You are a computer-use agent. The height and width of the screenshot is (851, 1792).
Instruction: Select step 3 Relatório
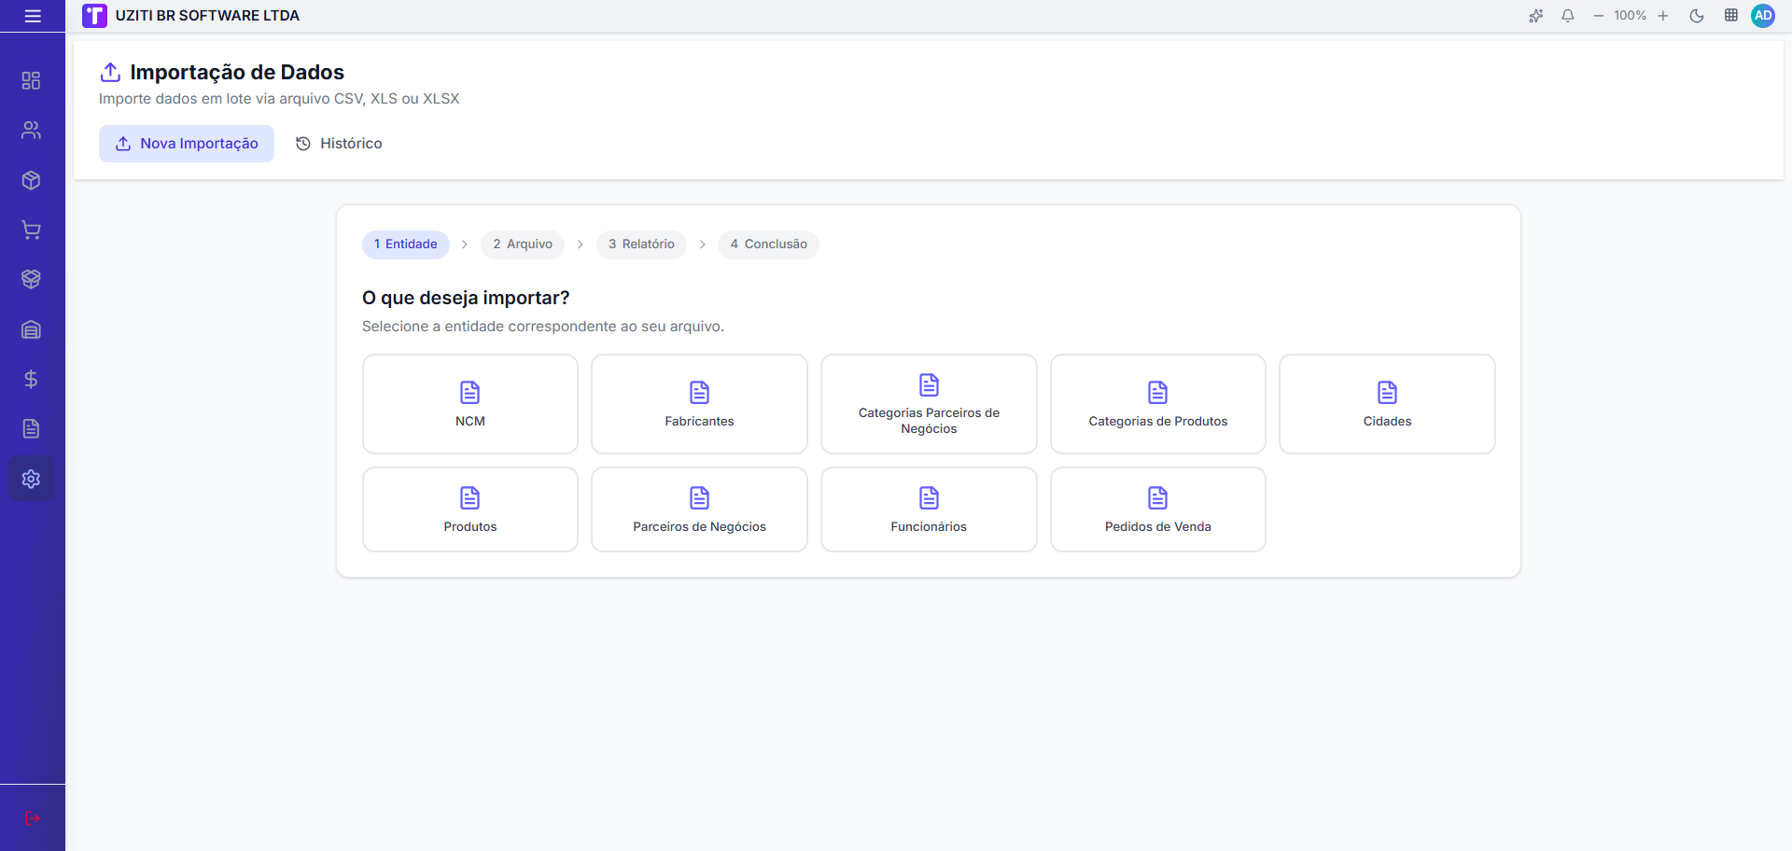click(x=641, y=244)
